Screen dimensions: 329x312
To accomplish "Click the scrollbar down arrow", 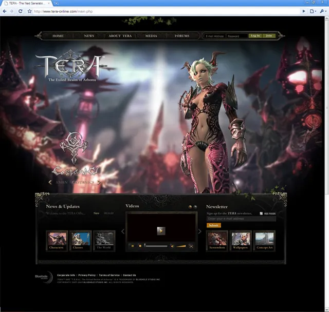I will (327, 310).
